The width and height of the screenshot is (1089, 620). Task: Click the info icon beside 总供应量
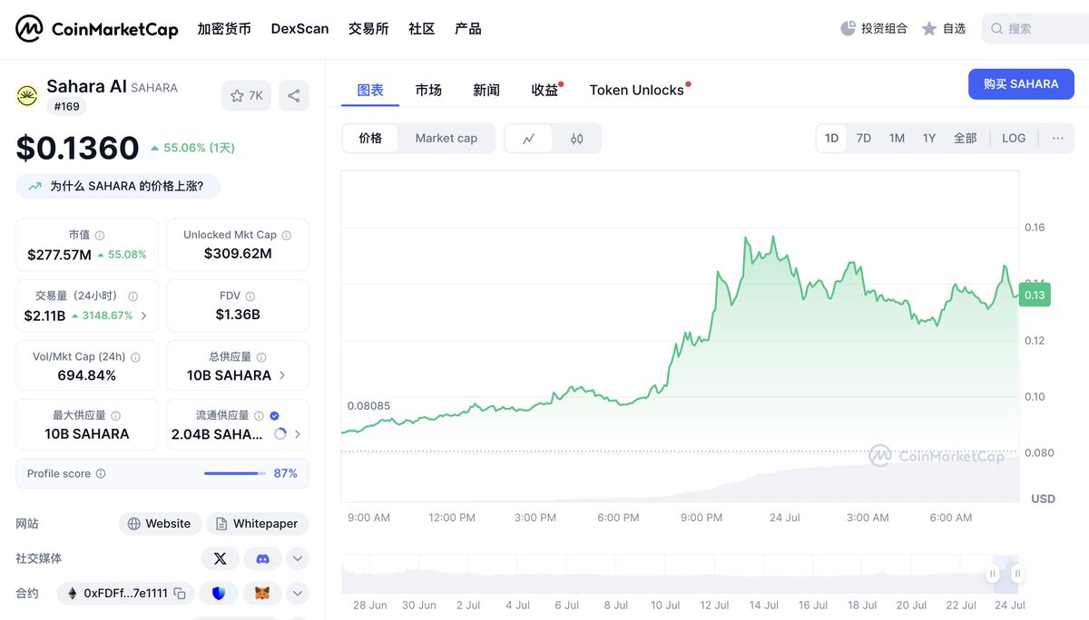point(261,357)
